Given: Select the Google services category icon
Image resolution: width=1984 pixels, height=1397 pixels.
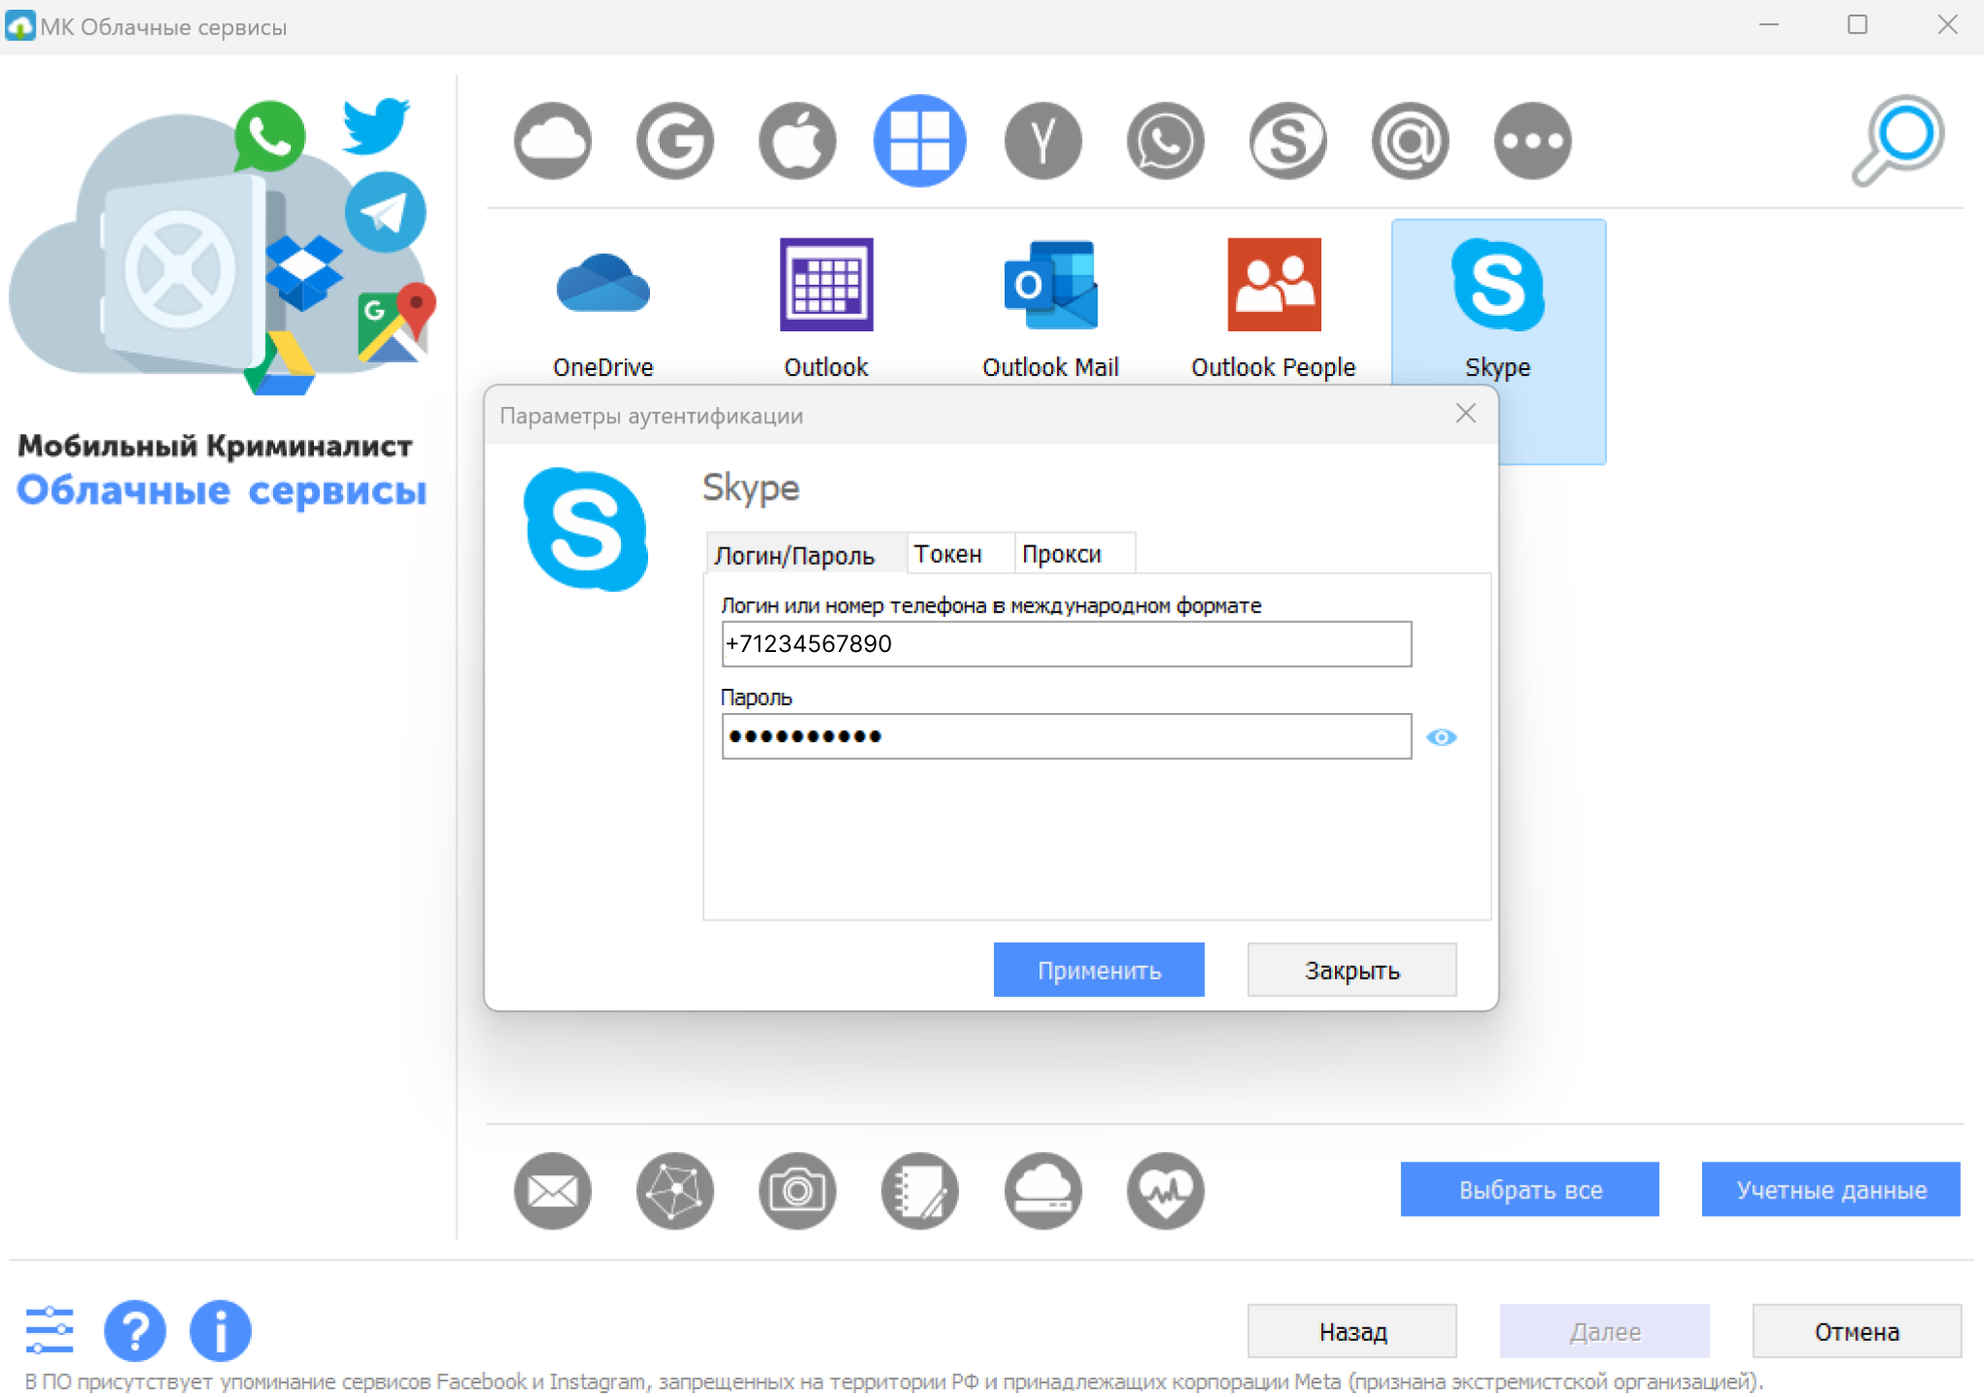Looking at the screenshot, I should (675, 141).
